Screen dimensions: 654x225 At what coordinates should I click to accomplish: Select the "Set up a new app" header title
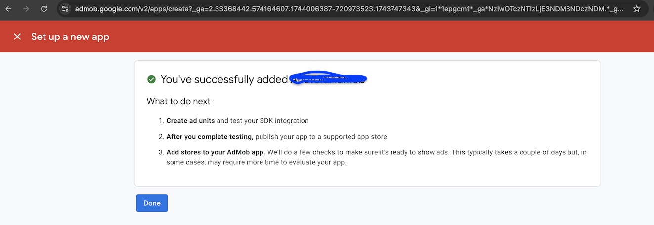(x=70, y=37)
